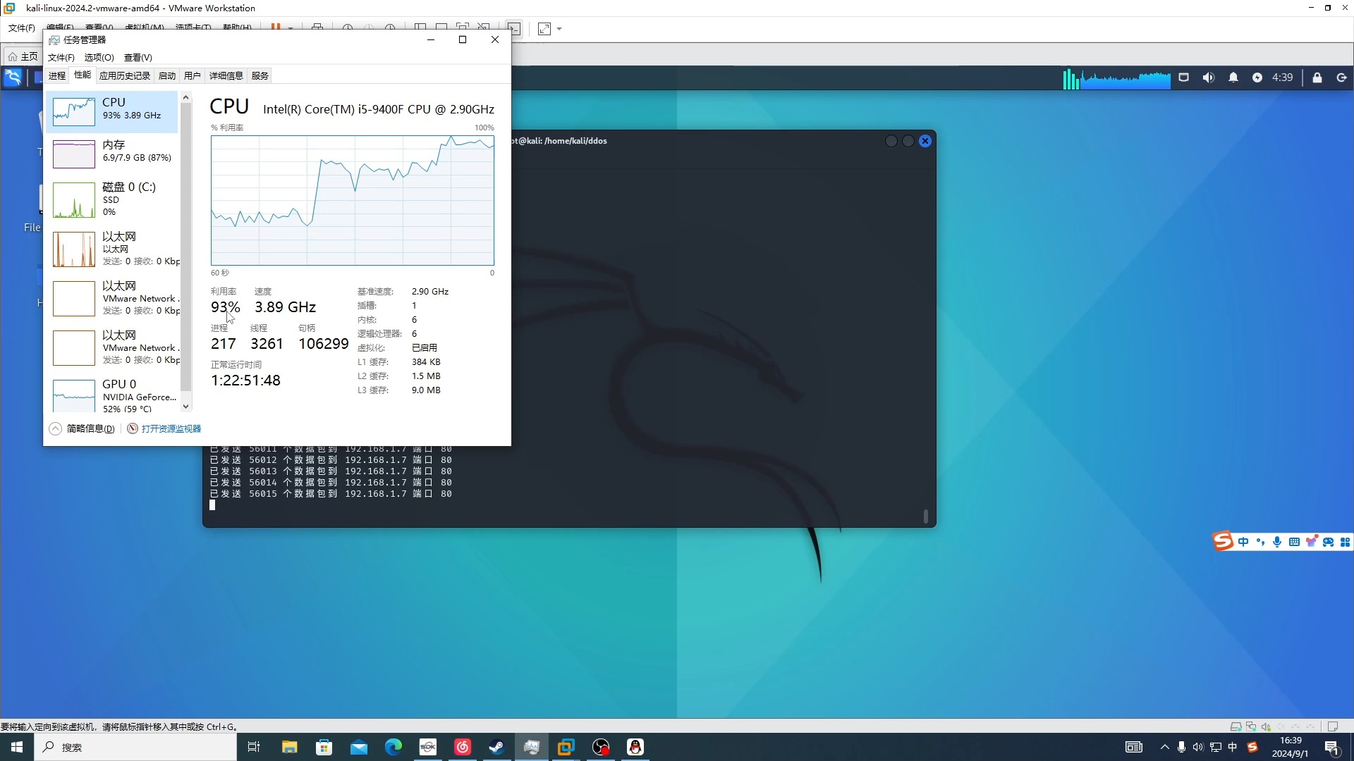1354x761 pixels.
Task: Open Microsoft Store taskbar icon
Action: point(324,747)
